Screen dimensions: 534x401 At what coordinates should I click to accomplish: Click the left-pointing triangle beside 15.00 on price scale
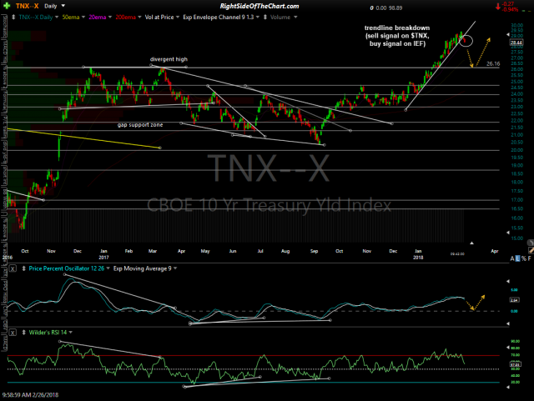(508, 233)
